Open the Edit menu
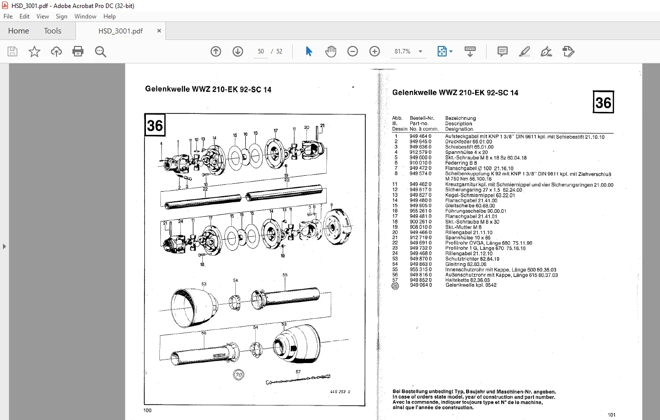The image size is (660, 420). [24, 16]
